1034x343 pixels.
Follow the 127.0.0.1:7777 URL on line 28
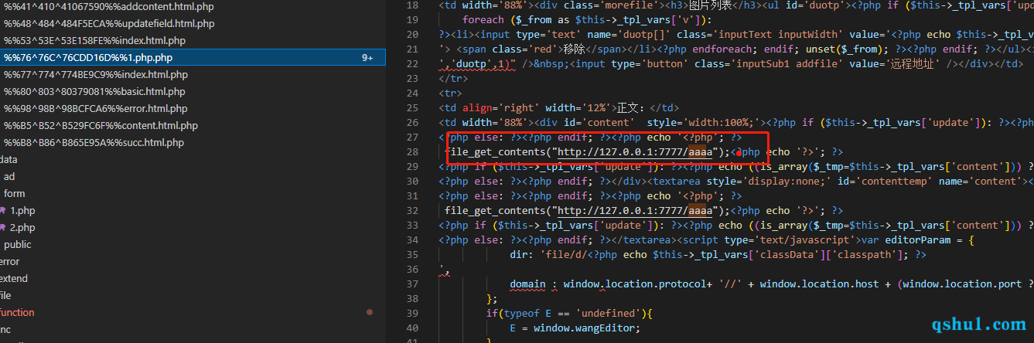point(634,152)
